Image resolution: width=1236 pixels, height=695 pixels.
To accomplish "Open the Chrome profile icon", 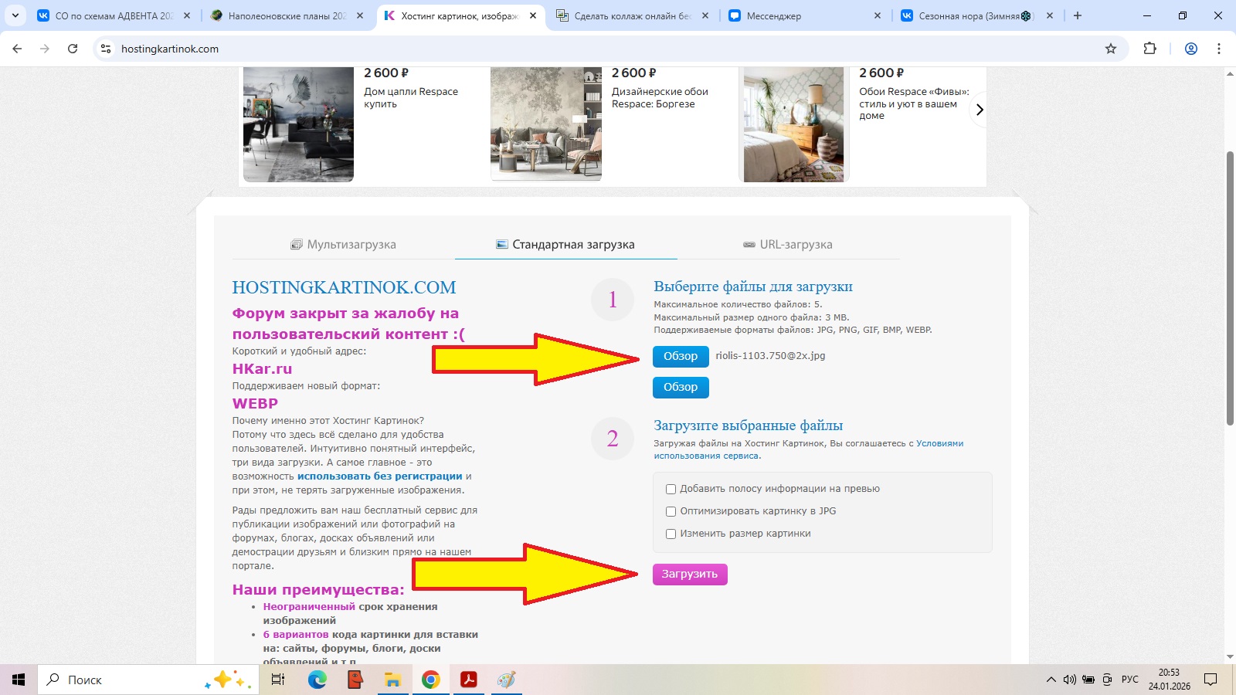I will click(x=1191, y=49).
